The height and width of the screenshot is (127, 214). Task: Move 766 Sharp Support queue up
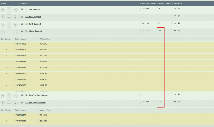[9, 30]
